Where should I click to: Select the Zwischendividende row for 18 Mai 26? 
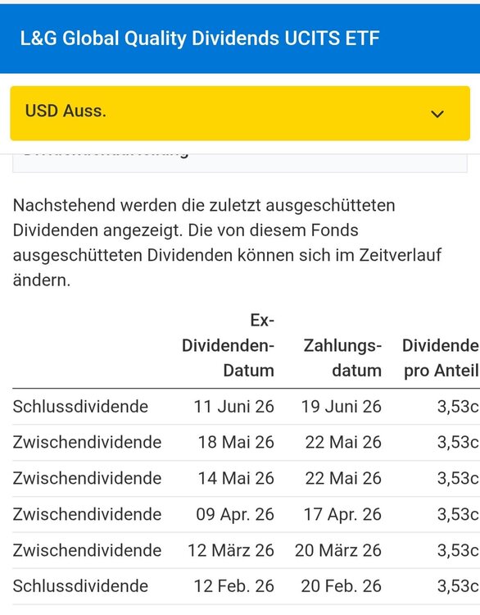click(x=246, y=443)
